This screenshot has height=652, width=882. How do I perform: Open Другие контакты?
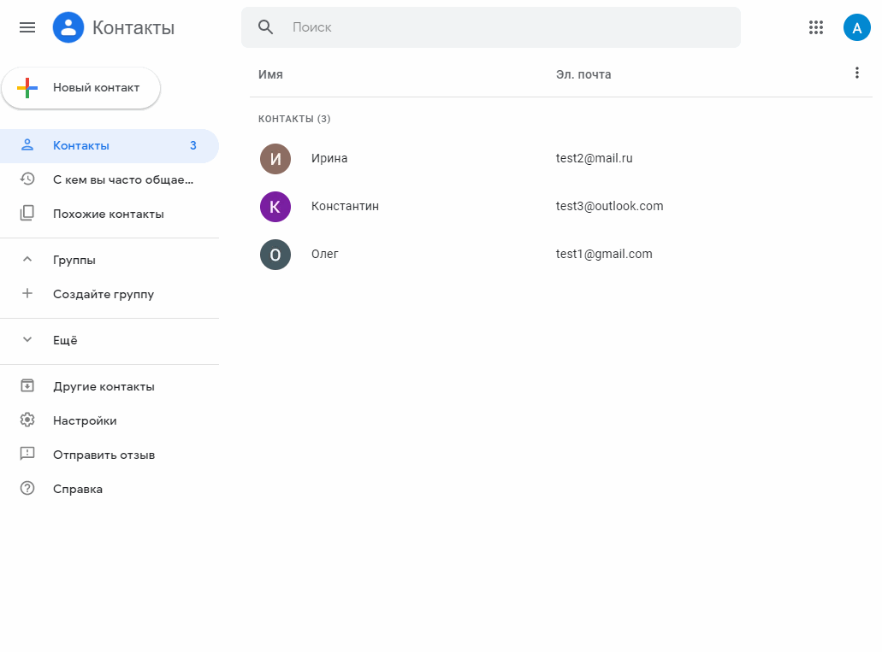coord(110,387)
